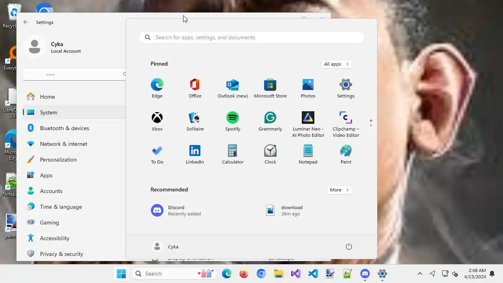Viewport: 503px width, 283px height.
Task: Open File Explorer from taskbar
Action: point(279,274)
